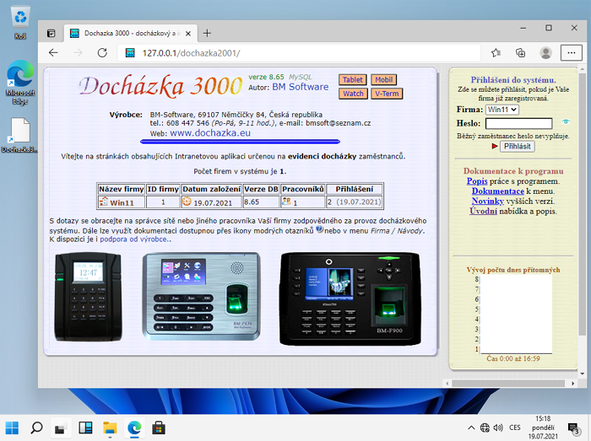
Task: Open Microsoft Edge desktop shortcut
Action: [x=20, y=82]
